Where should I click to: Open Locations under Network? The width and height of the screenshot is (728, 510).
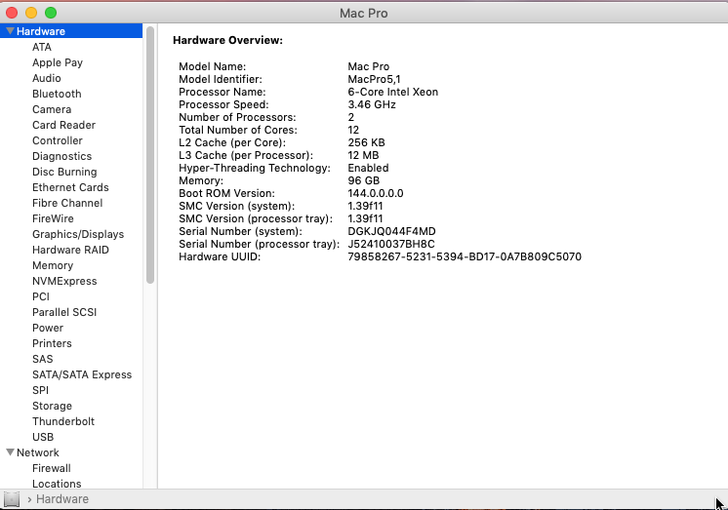point(57,484)
